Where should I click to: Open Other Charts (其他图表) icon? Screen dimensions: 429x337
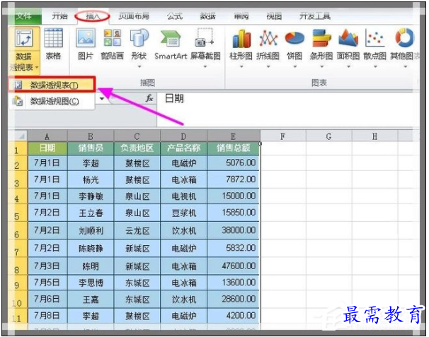point(405,37)
